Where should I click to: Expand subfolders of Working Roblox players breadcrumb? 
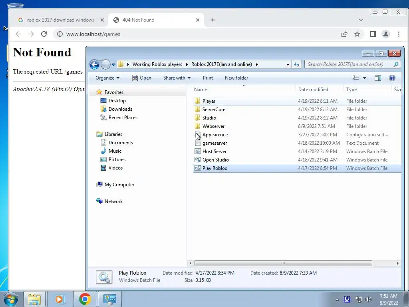(x=187, y=64)
